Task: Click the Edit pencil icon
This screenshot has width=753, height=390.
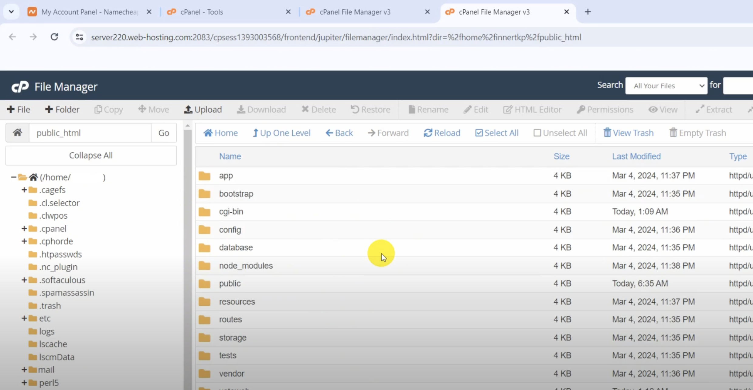Action: (x=476, y=109)
